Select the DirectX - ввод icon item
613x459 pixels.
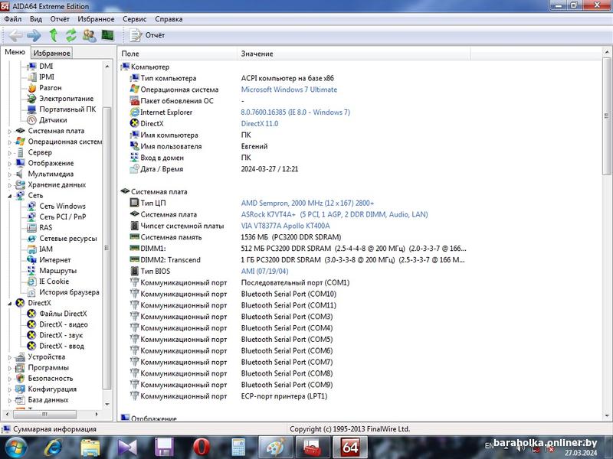pos(31,346)
